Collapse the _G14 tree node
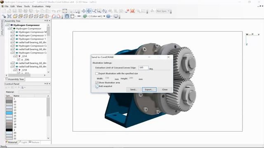The width and height of the screenshot is (264, 148). (14, 56)
